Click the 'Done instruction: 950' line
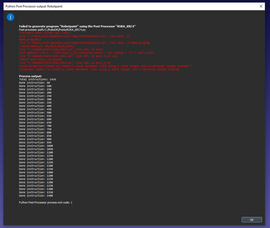 (x=35, y=143)
